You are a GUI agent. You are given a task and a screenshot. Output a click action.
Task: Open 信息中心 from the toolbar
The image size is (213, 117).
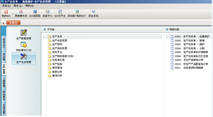click(47, 14)
